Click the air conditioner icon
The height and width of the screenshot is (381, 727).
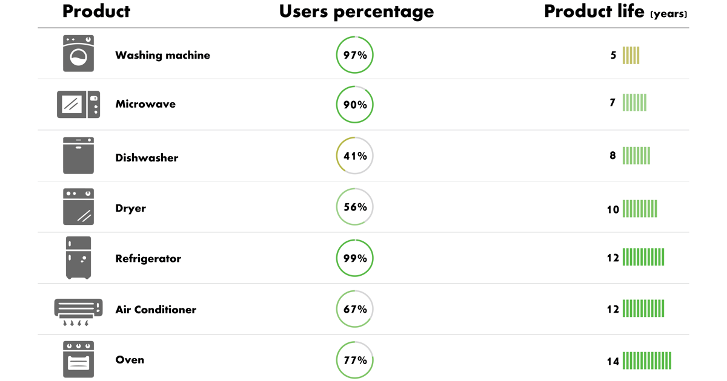[78, 311]
